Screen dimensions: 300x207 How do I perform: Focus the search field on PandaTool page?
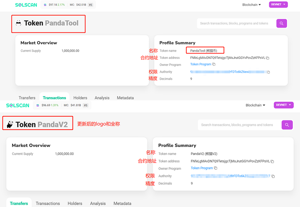237,23
